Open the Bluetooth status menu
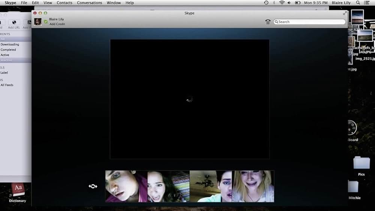375x211 pixels. point(274,3)
